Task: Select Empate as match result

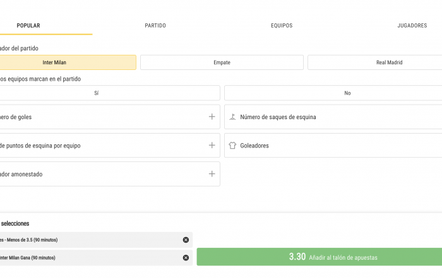Action: (x=222, y=62)
